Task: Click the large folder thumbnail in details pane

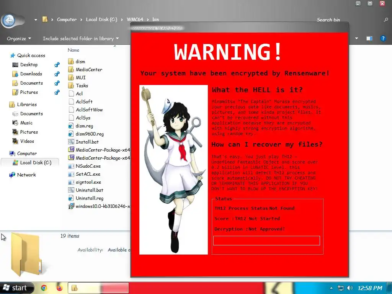Action: pyautogui.click(x=26, y=254)
